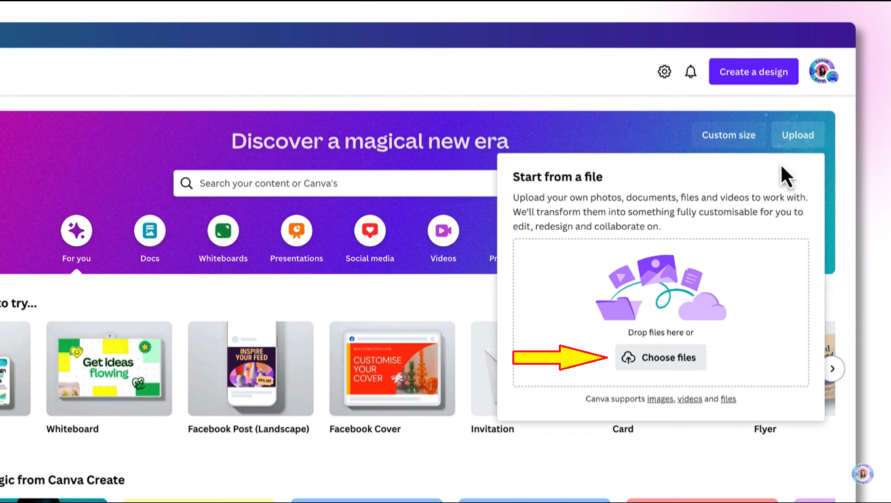Image resolution: width=891 pixels, height=503 pixels.
Task: Open the Custom size option
Action: (x=728, y=135)
